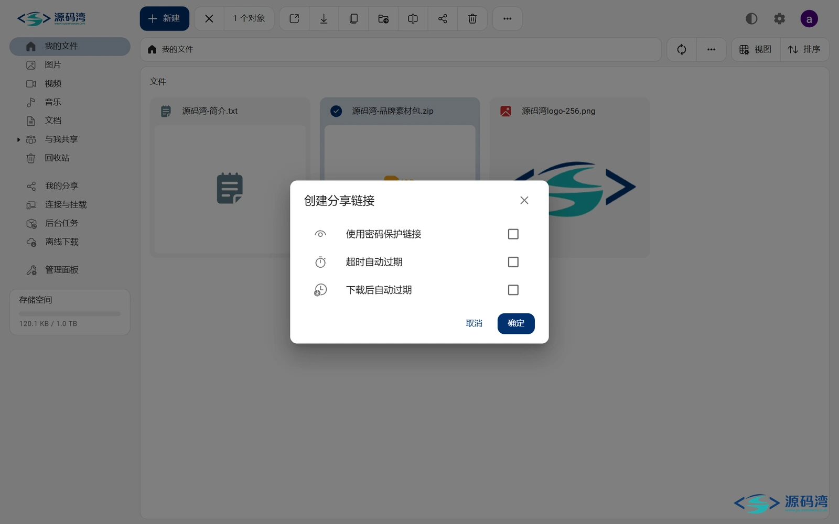Open selected file using the open icon
Screen dimensions: 839x524
(x=294, y=19)
